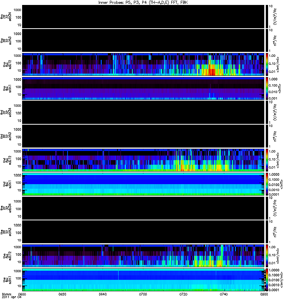This screenshot has height=305, width=286.
Task: Click the empty tha fff 32 scm3 panel
Action: pyautogui.click(x=143, y=40)
